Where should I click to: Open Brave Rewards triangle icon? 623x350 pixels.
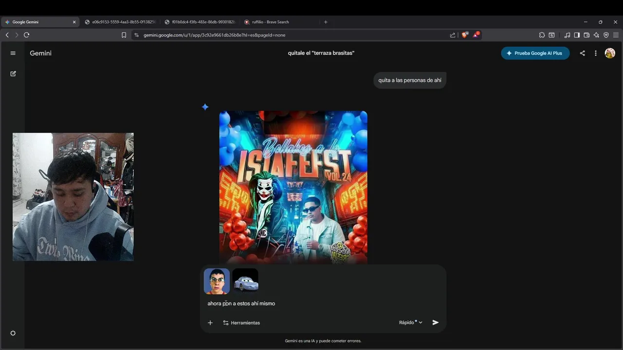[x=476, y=35]
